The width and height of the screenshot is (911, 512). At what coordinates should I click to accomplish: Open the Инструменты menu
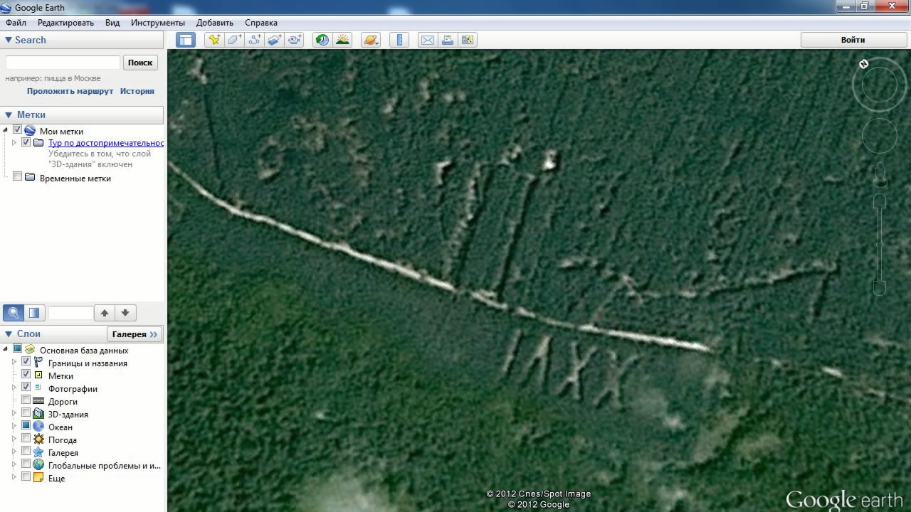pyautogui.click(x=158, y=23)
